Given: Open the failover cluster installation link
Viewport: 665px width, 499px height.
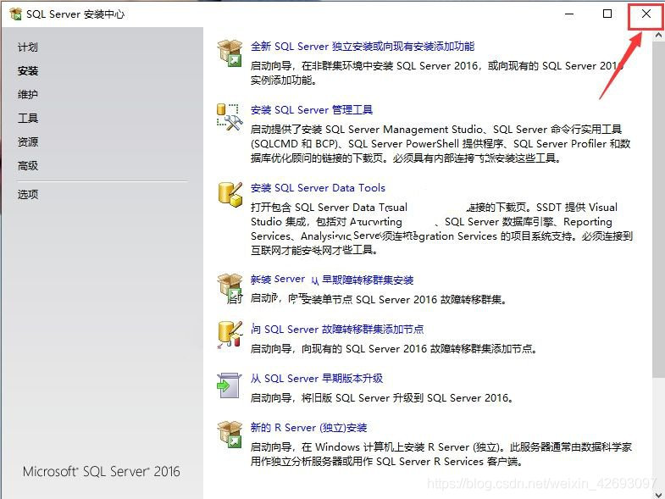Looking at the screenshot, I should click(x=332, y=280).
